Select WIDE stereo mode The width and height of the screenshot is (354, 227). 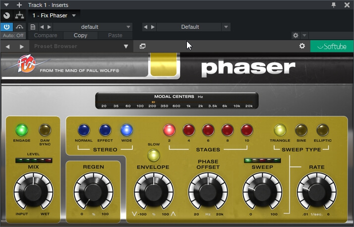point(127,130)
